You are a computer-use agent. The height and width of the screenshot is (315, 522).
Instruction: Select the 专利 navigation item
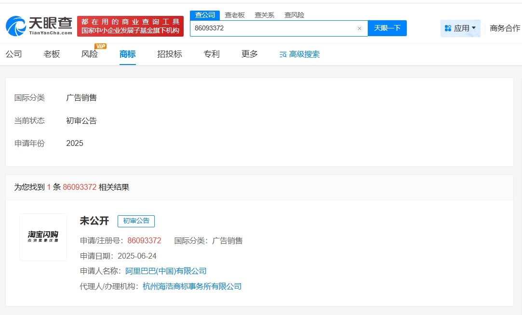(211, 54)
